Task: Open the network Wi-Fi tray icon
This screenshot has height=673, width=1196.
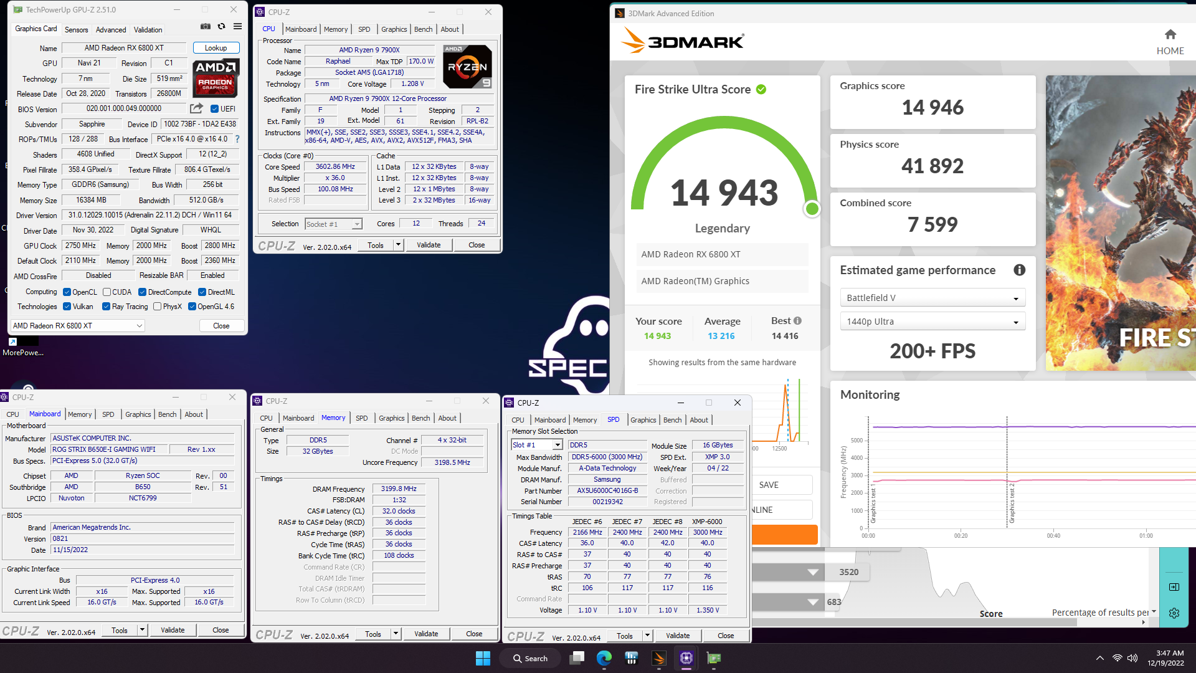Action: click(1117, 658)
